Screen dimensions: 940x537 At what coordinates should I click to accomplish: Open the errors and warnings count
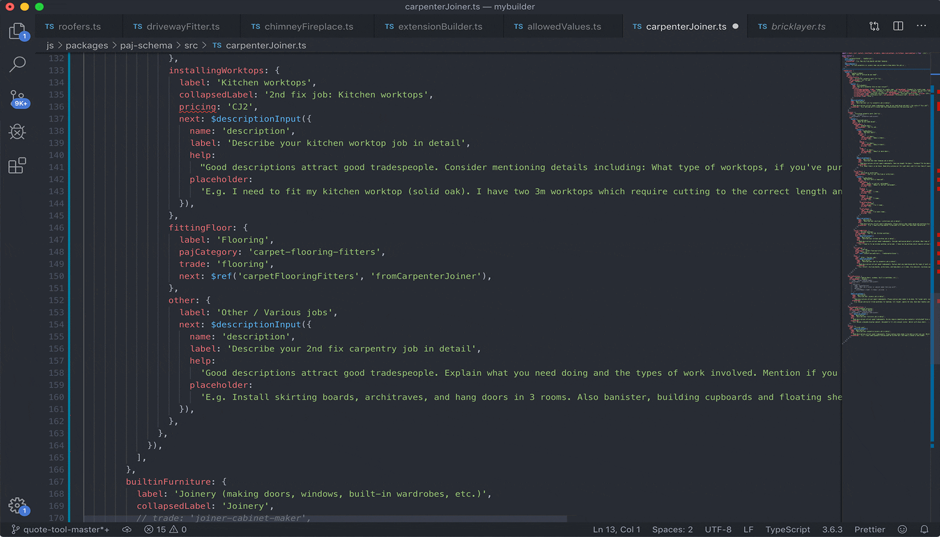click(x=165, y=529)
